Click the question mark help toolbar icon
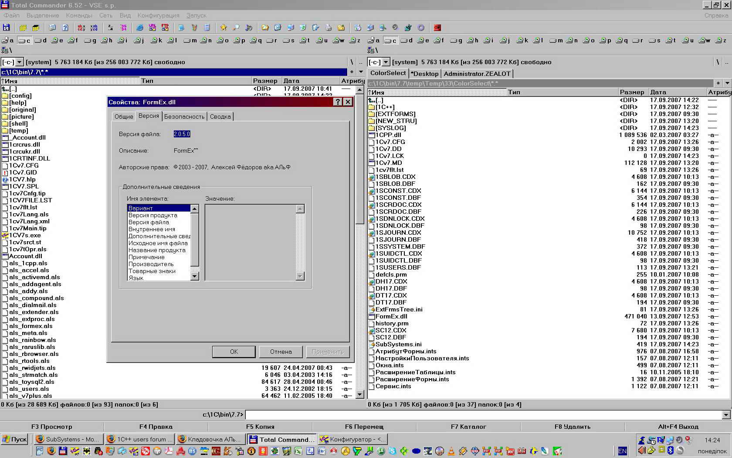The height and width of the screenshot is (458, 732). (65, 27)
